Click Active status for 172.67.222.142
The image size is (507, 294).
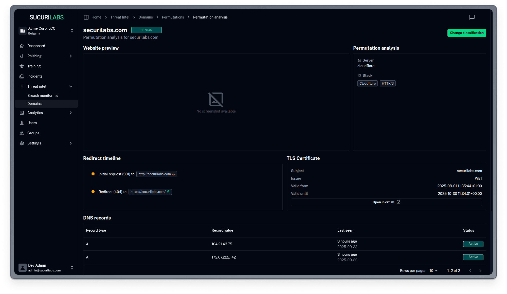[473, 257]
